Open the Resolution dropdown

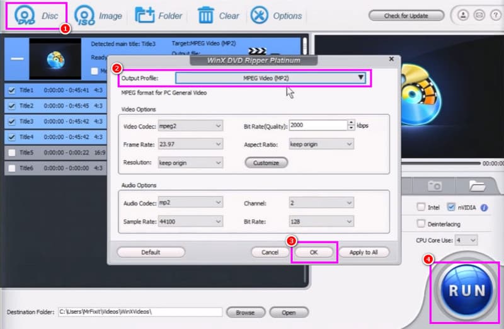coord(190,163)
